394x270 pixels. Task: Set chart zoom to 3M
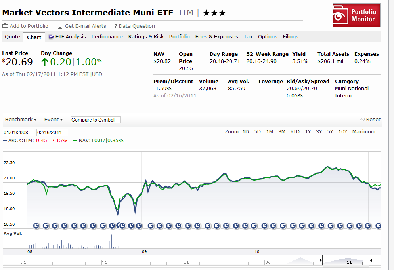282,132
